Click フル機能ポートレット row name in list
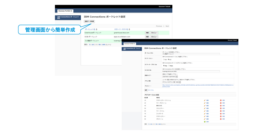261x136 pixels. [92, 41]
